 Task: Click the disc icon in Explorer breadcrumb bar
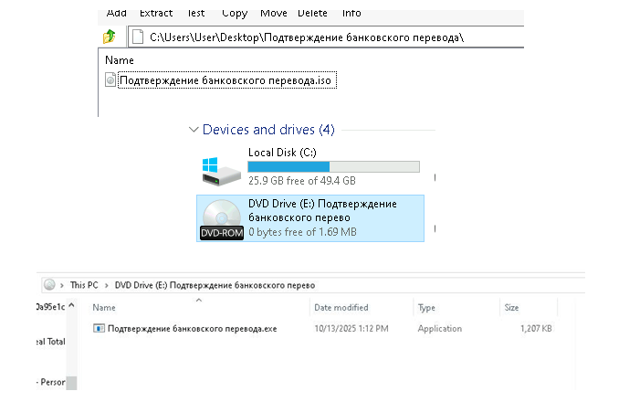pyautogui.click(x=49, y=285)
